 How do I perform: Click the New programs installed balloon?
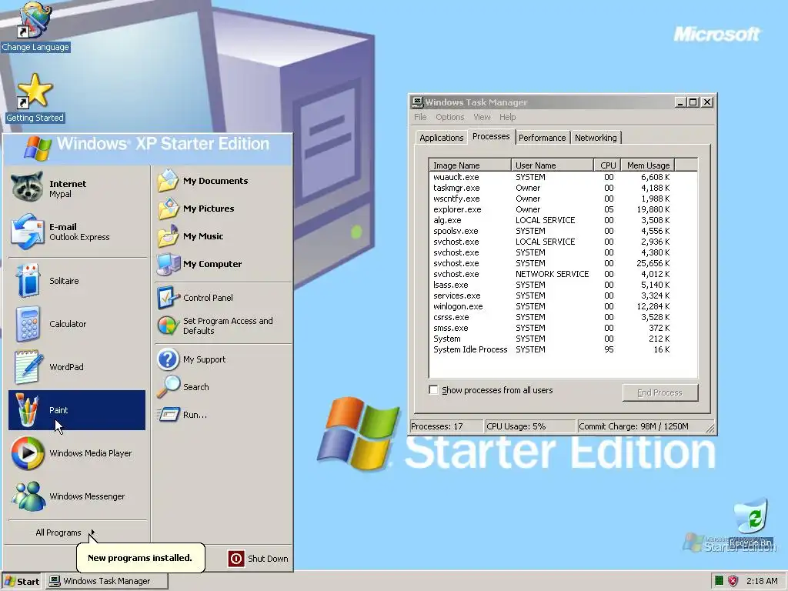point(140,557)
